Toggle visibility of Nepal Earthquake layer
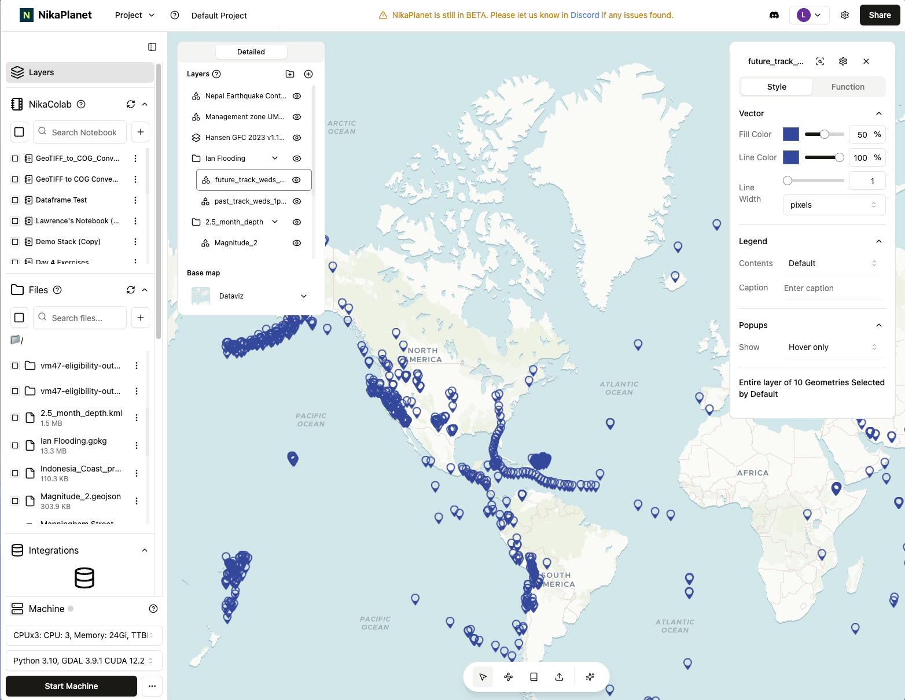The image size is (905, 700). (297, 96)
